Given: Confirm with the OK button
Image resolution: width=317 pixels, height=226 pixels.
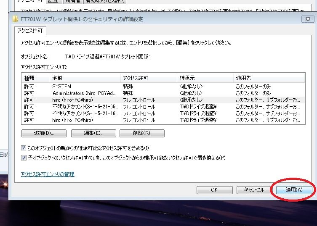Looking at the screenshot, I should pos(215,190).
